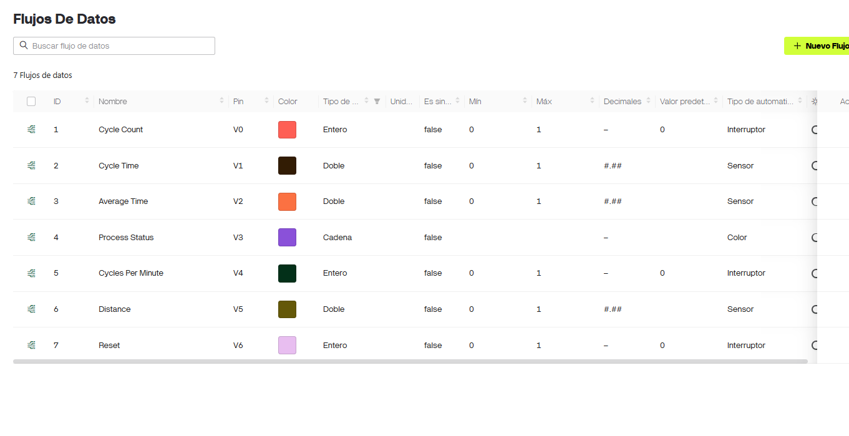This screenshot has height=436, width=849.
Task: Click Interruptor in Reset row
Action: tap(746, 345)
